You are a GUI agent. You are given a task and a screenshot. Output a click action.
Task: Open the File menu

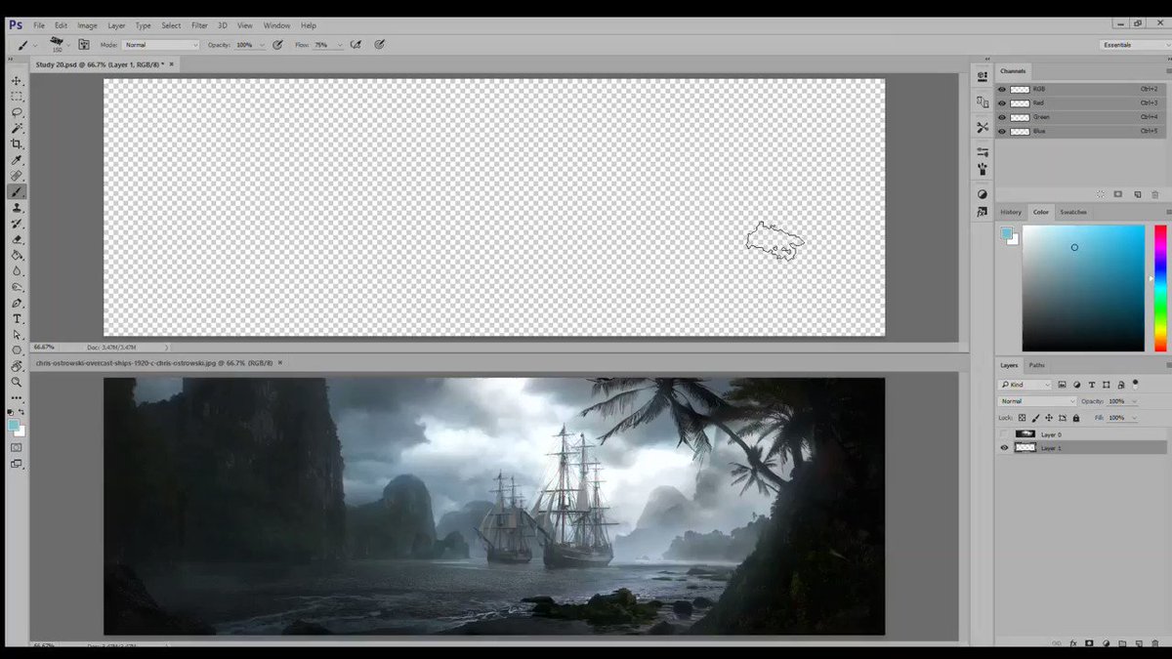(x=39, y=25)
